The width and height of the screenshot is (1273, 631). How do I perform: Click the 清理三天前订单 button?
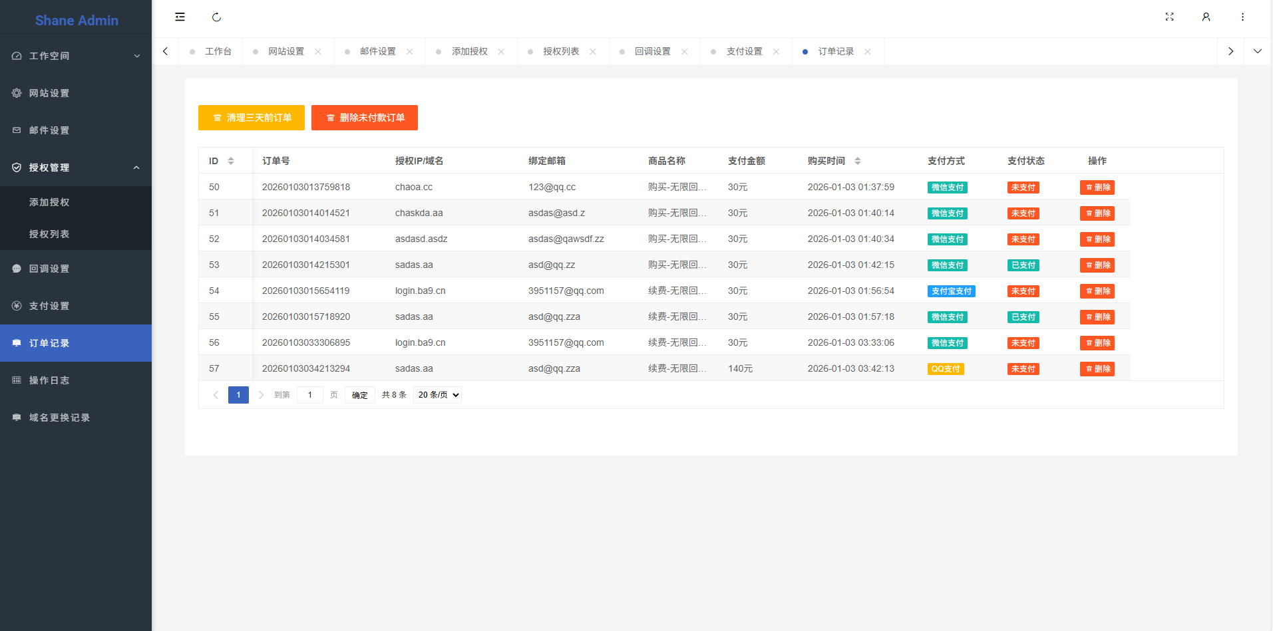252,118
